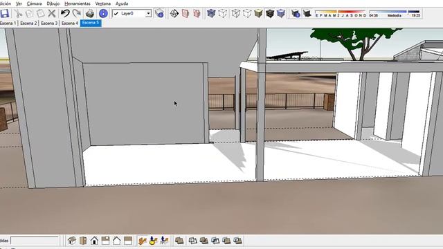Switch to Monochrome face style
Viewport: 443px width, 249px height.
281,13
